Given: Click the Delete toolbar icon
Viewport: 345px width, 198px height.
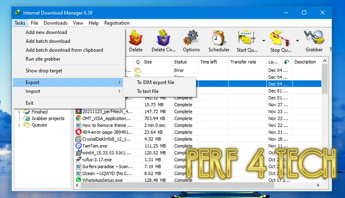Looking at the screenshot, I should pyautogui.click(x=136, y=38).
